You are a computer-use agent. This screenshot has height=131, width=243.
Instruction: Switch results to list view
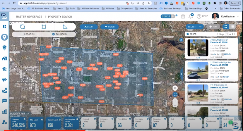coord(233,27)
